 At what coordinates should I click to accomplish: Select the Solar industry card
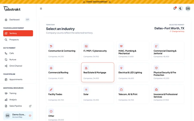[x=98, y=94]
